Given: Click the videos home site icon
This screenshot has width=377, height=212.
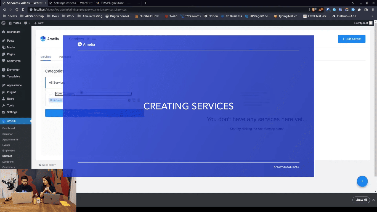Looking at the screenshot, I should point(15,23).
